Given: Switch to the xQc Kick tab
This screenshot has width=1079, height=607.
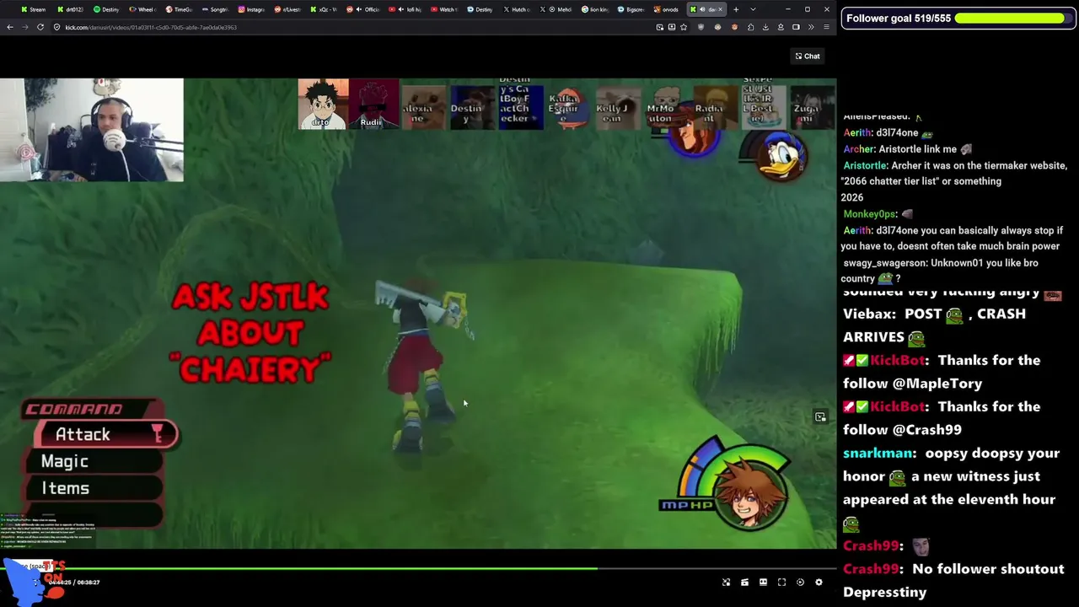Looking at the screenshot, I should pyautogui.click(x=325, y=9).
